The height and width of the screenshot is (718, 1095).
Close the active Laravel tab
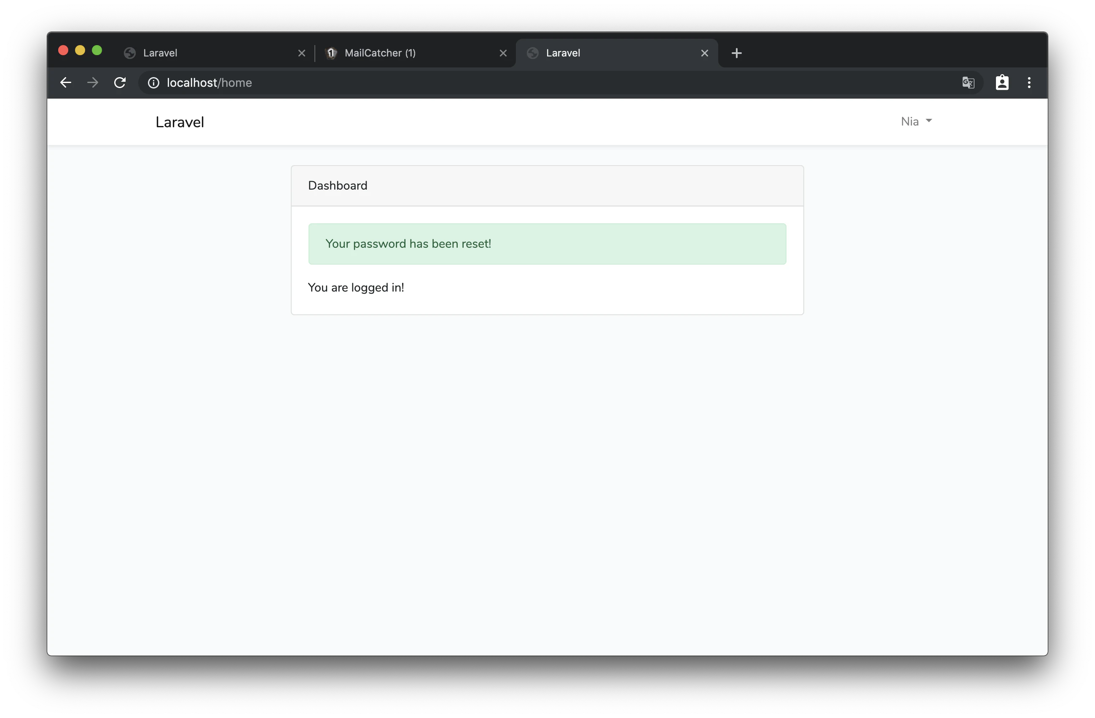point(704,54)
